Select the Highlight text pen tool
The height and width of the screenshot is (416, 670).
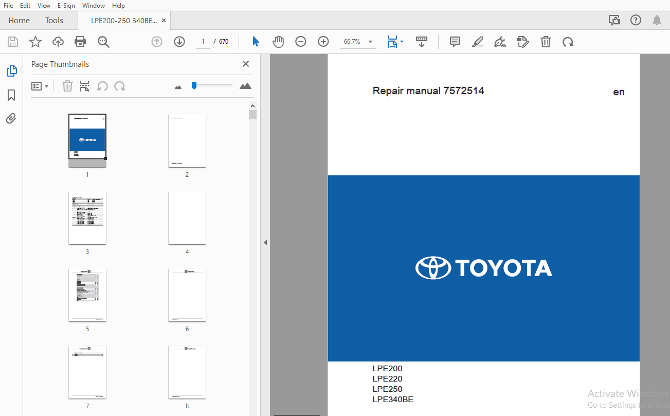(478, 42)
